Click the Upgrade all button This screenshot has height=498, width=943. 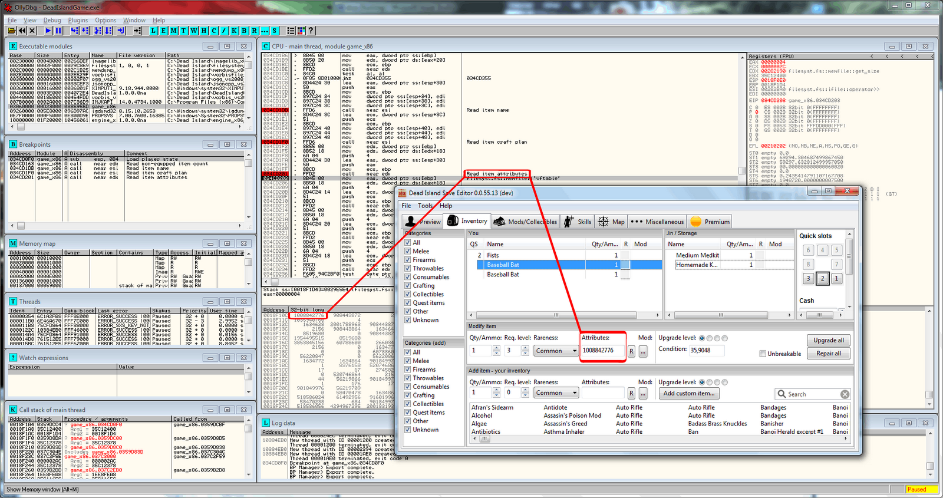point(828,341)
